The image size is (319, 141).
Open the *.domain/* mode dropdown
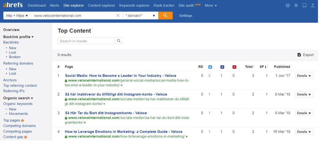click(x=140, y=15)
